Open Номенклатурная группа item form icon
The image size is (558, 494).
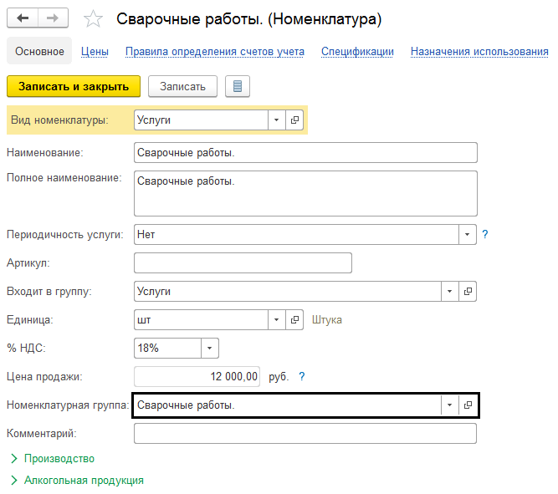pyautogui.click(x=468, y=405)
